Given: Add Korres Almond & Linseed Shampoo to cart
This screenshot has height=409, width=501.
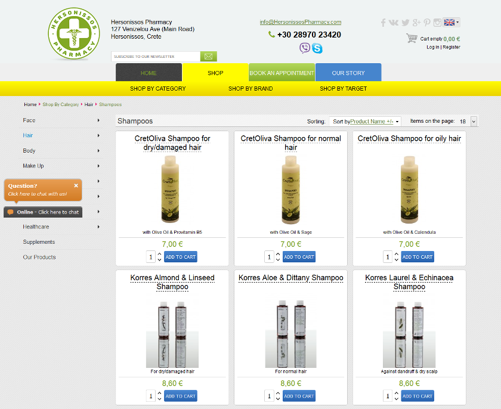Looking at the screenshot, I should click(x=181, y=396).
